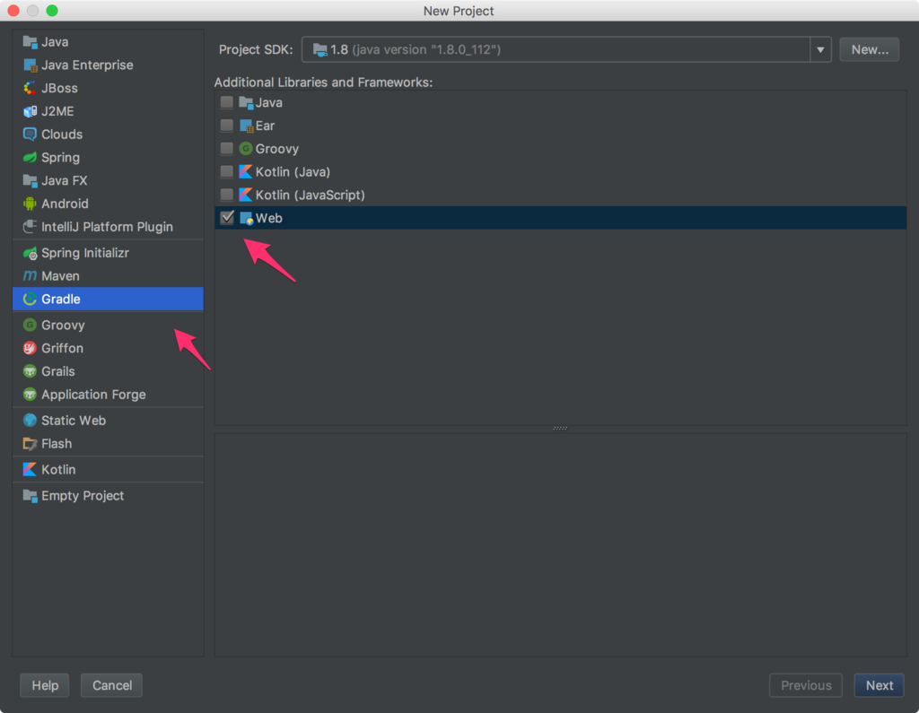
Task: Select the "Java Enterprise" label
Action: [x=87, y=65]
